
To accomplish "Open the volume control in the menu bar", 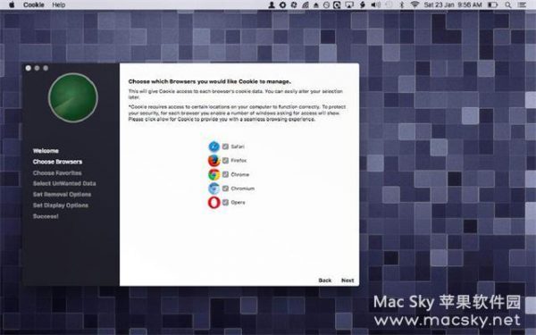I will click(x=376, y=4).
